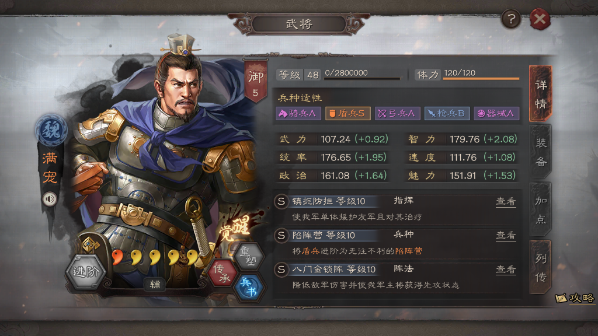Expand the 八门金锁阵 skill row
The width and height of the screenshot is (598, 336).
[x=397, y=277]
